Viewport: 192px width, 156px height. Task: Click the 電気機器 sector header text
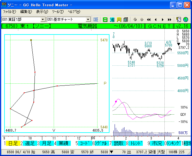click(87, 26)
